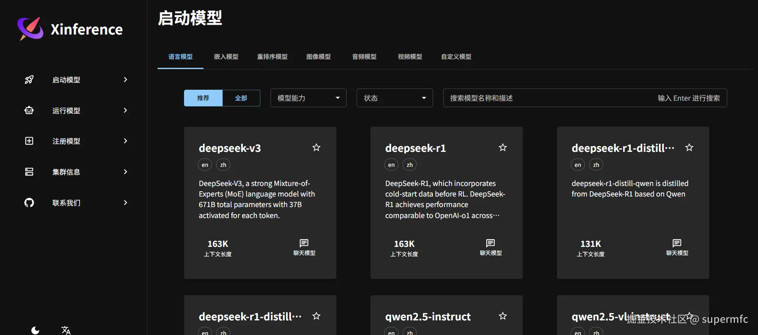Click the en tag on deepseek-r1
This screenshot has width=758, height=335.
click(392, 164)
